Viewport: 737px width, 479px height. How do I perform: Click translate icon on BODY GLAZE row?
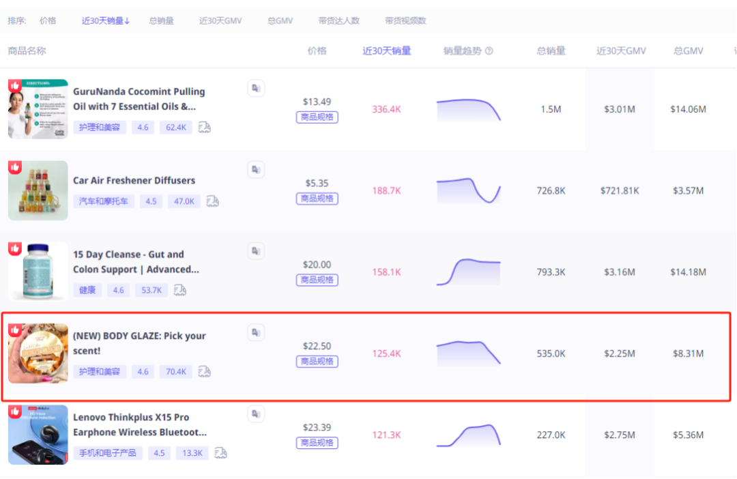256,332
